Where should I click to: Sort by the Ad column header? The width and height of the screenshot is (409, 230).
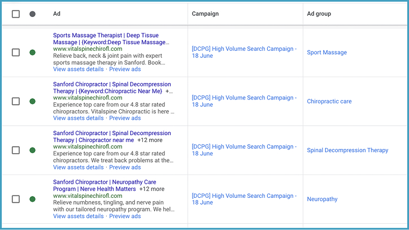pos(56,14)
